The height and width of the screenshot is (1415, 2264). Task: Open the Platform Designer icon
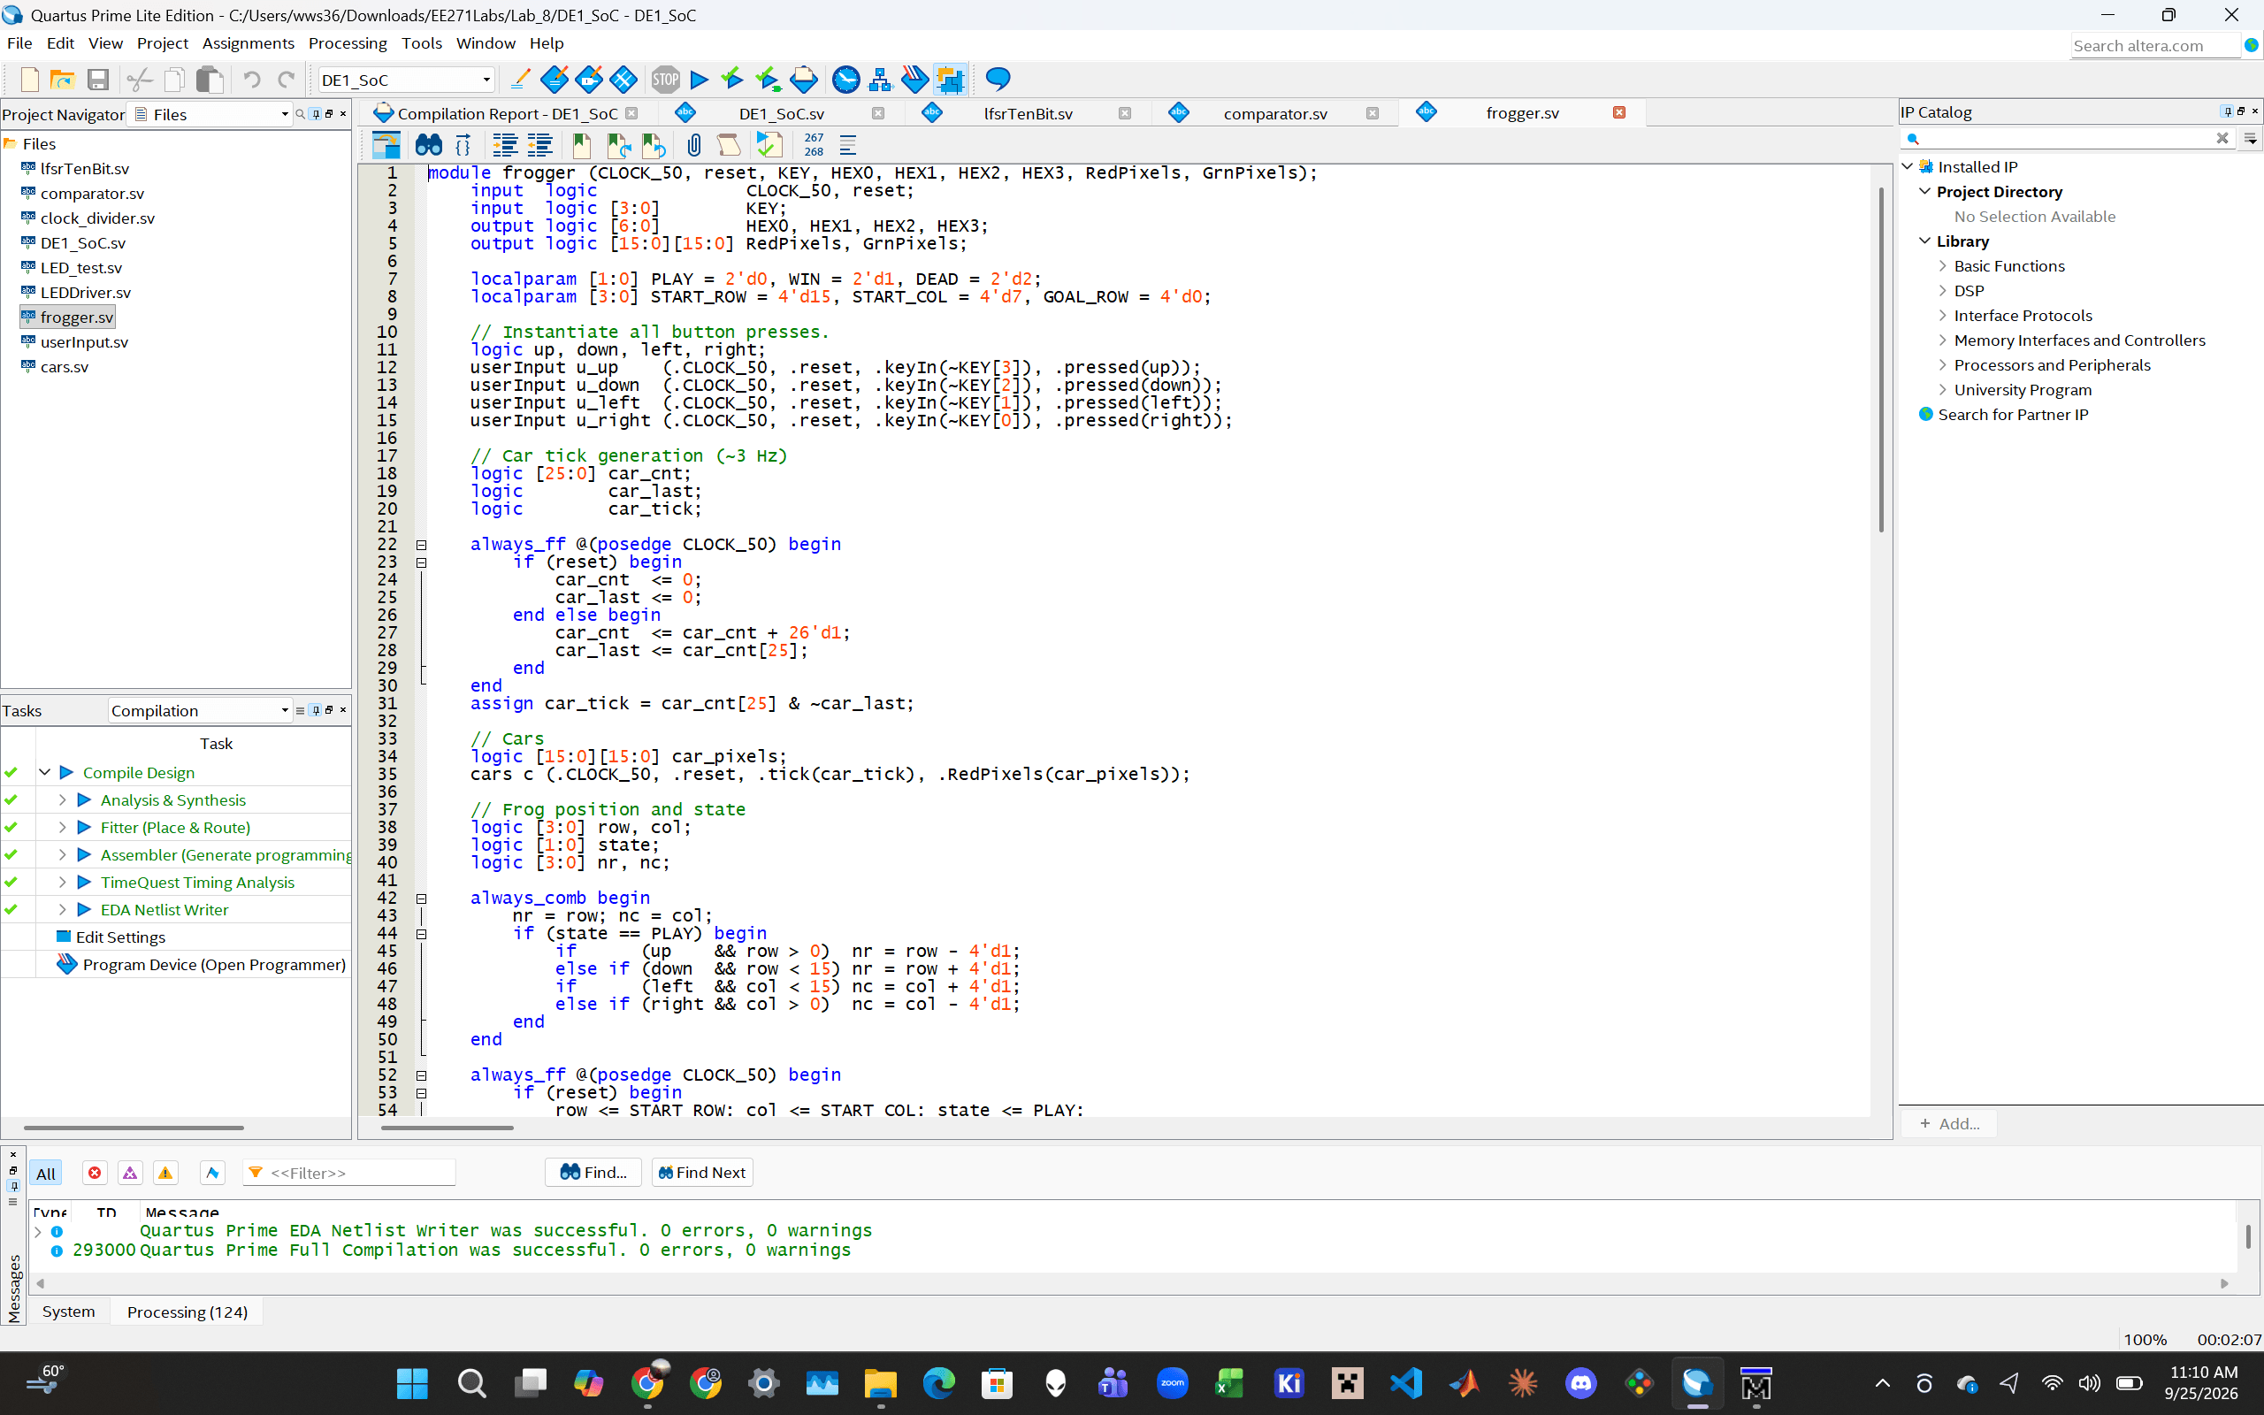[950, 80]
